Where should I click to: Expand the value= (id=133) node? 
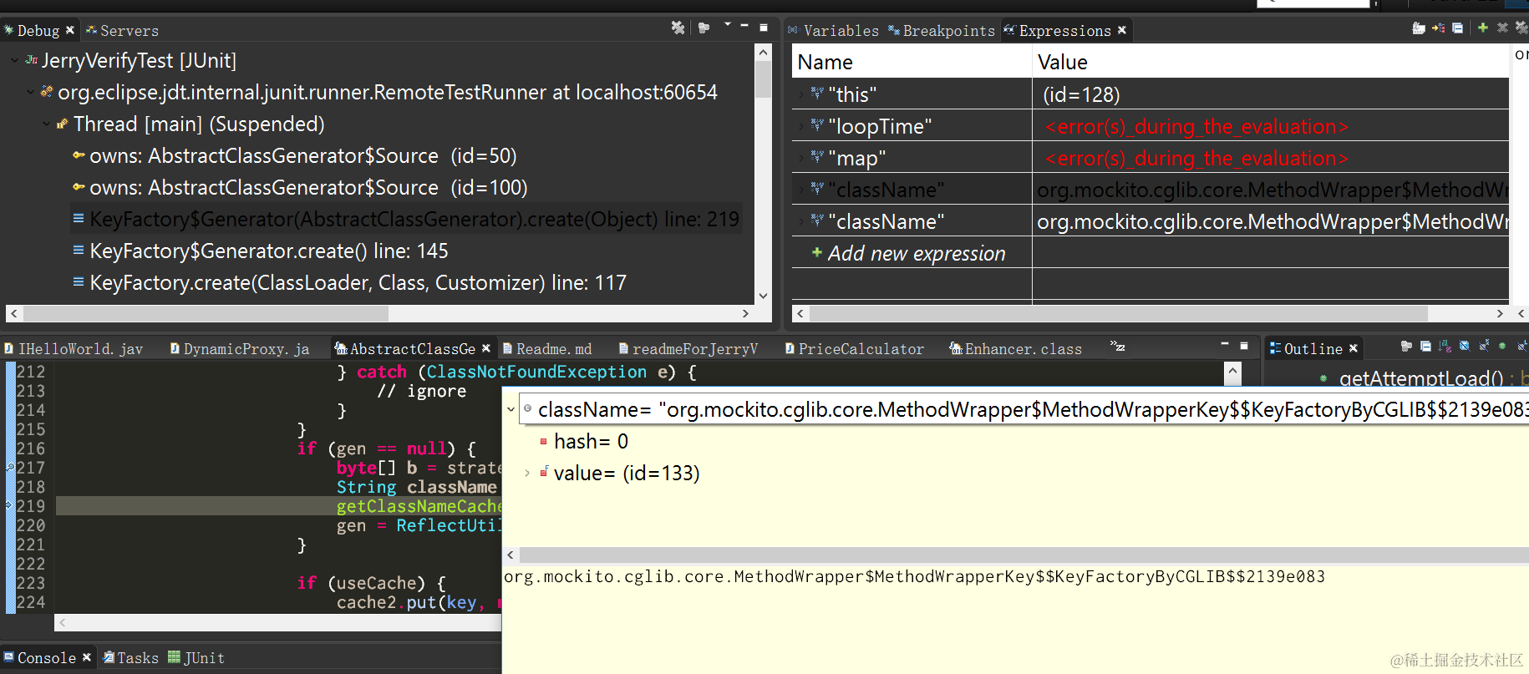[526, 473]
